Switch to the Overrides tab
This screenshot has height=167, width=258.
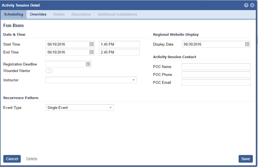pyautogui.click(x=38, y=14)
